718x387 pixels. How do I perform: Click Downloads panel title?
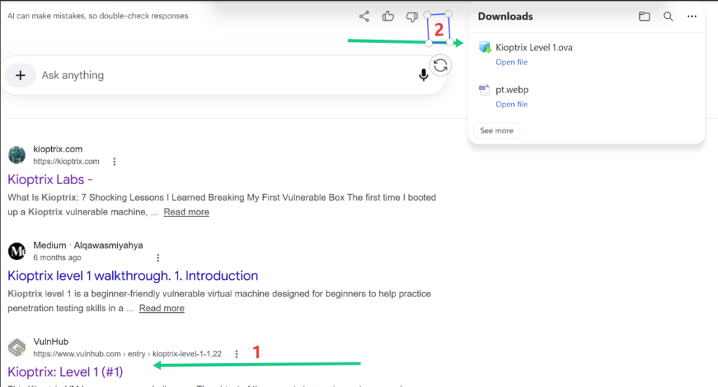(506, 17)
